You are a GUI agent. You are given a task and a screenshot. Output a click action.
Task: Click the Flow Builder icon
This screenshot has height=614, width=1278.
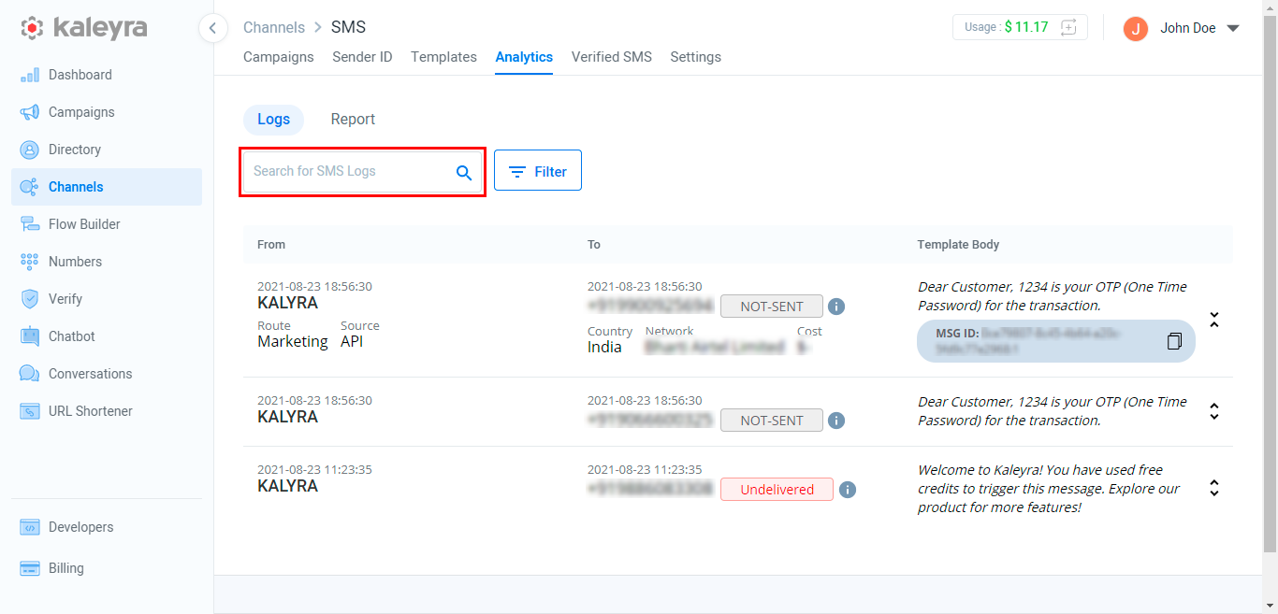click(30, 224)
